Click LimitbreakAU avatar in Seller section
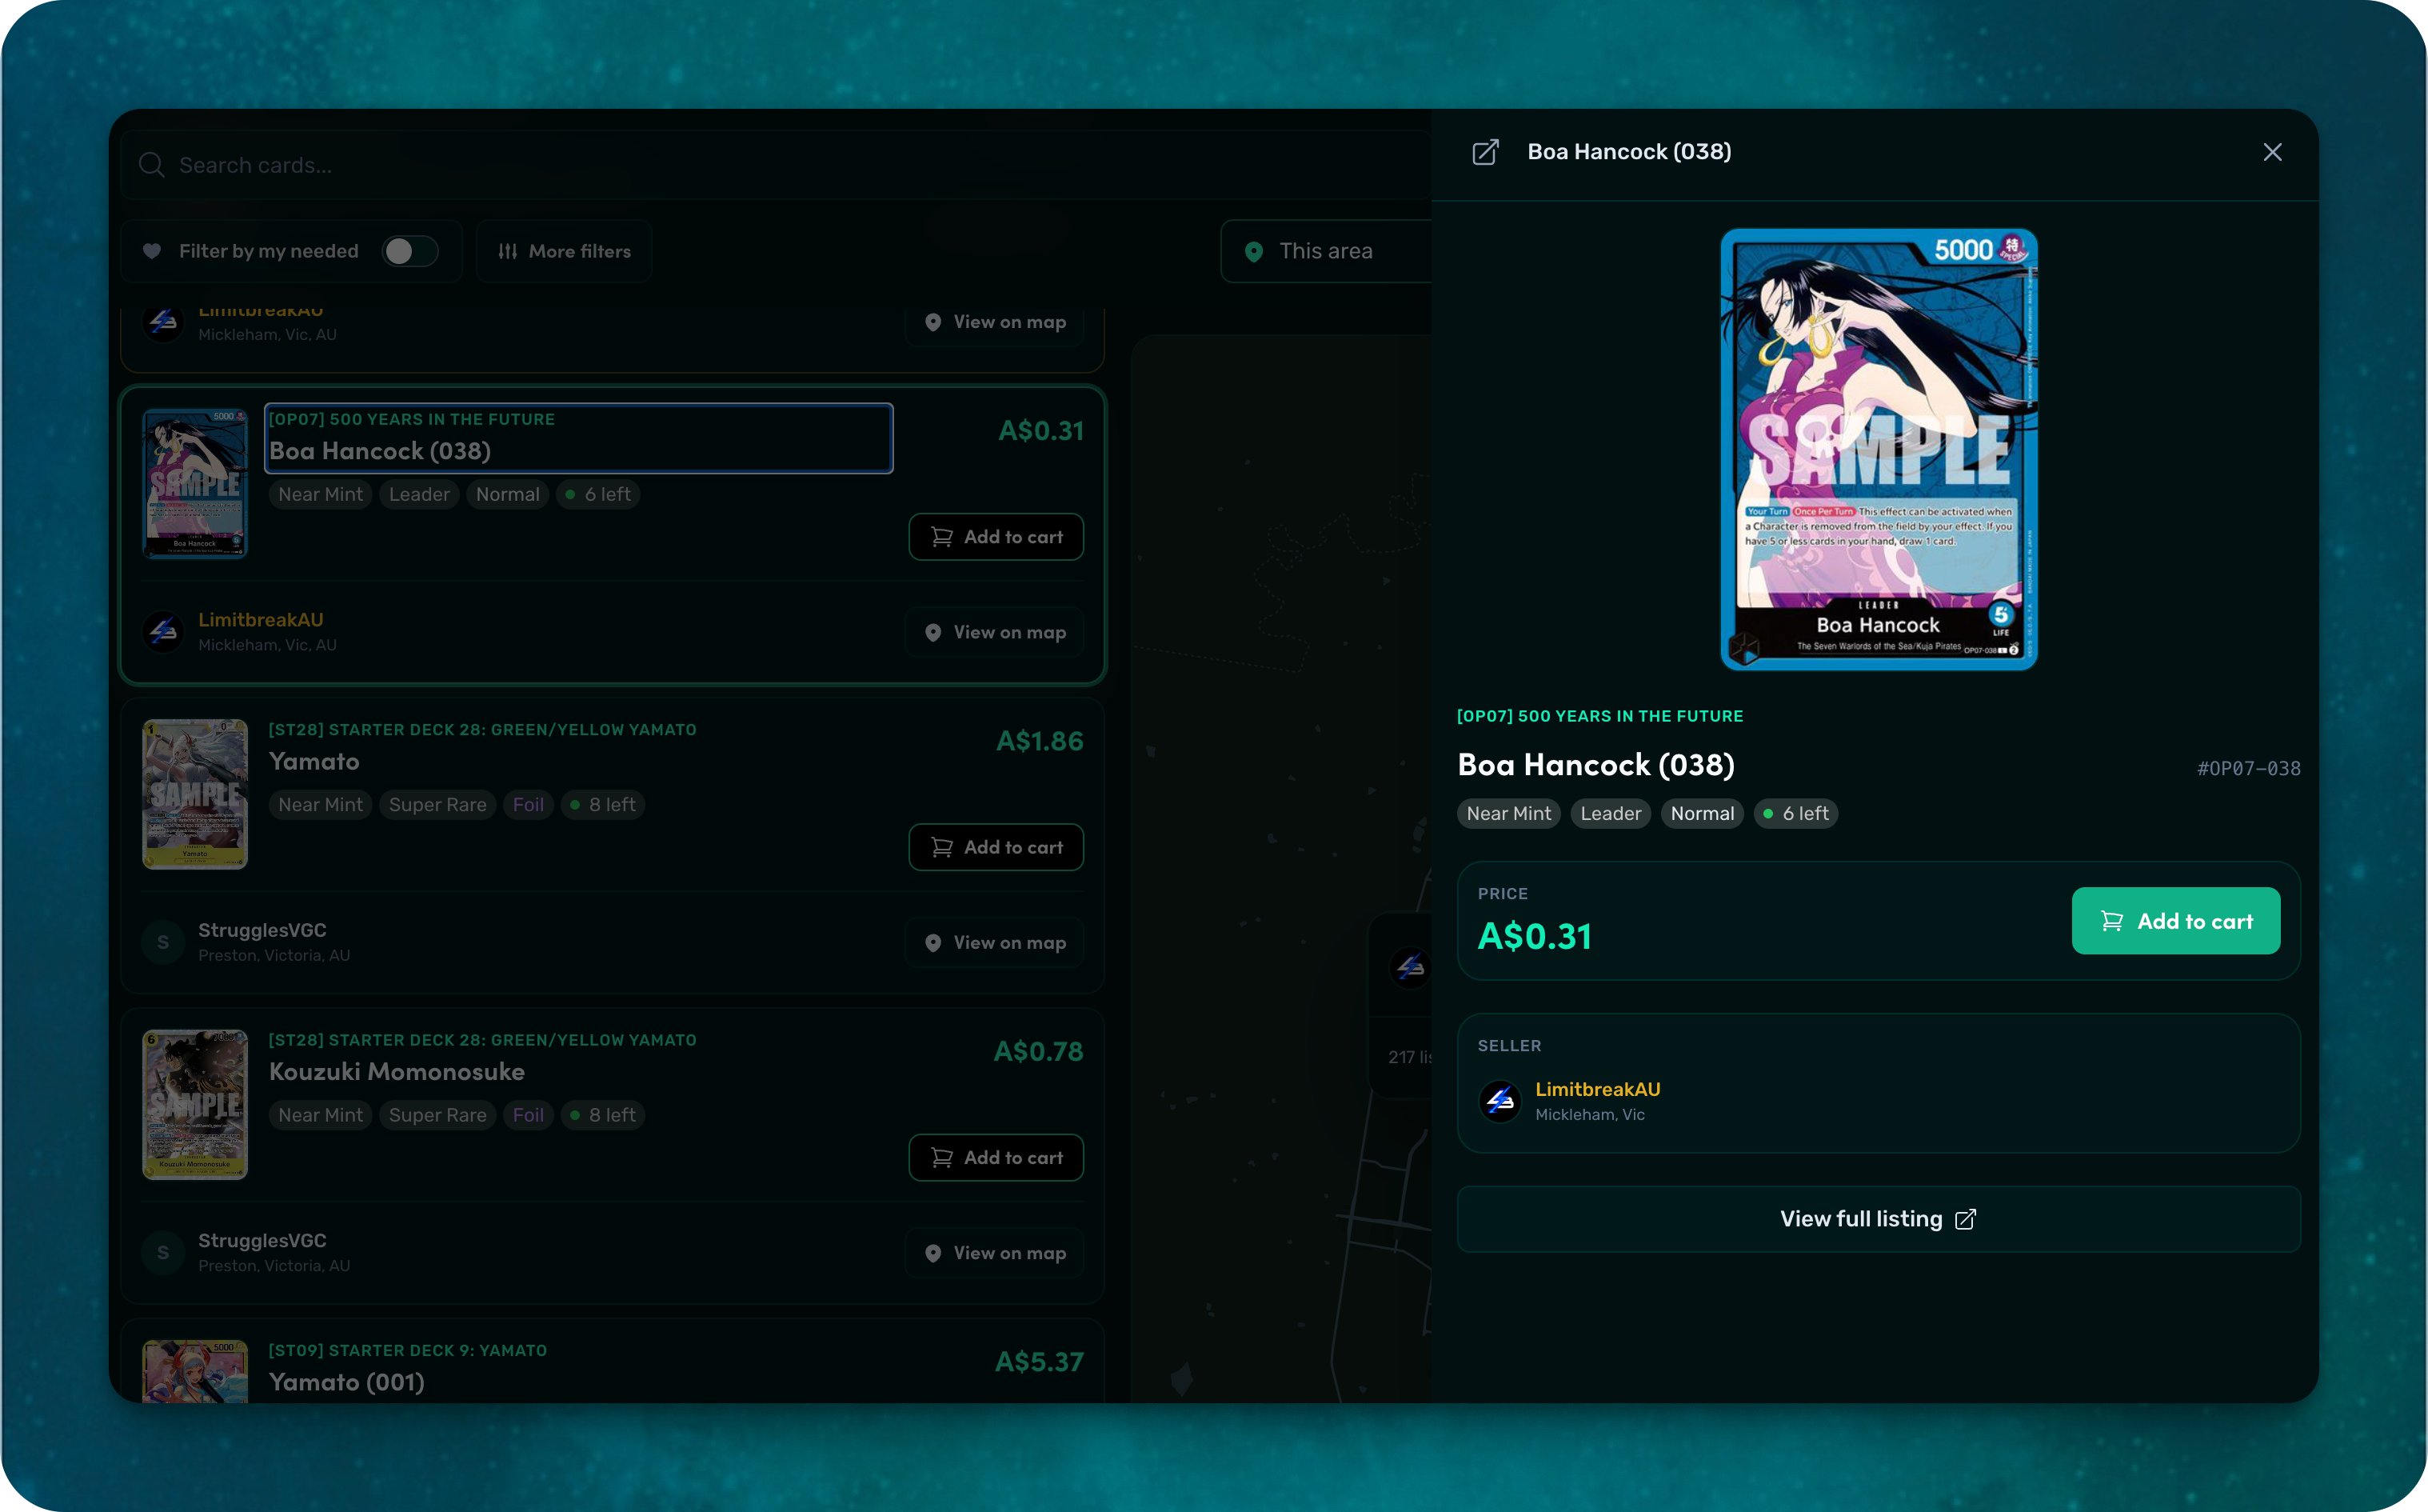Screen dimensions: 2428x1512 [x=1500, y=1101]
